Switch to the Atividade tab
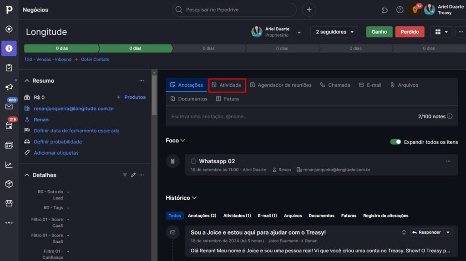Viewport: 466px width, 261px height. pyautogui.click(x=227, y=85)
